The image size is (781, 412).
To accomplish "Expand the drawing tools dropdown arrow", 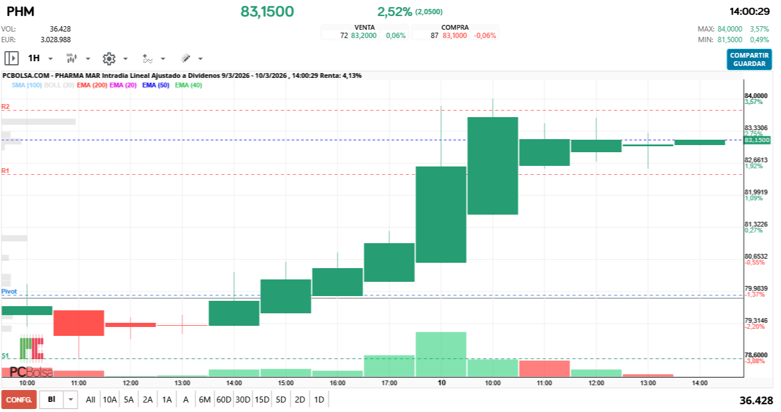I will (x=200, y=59).
